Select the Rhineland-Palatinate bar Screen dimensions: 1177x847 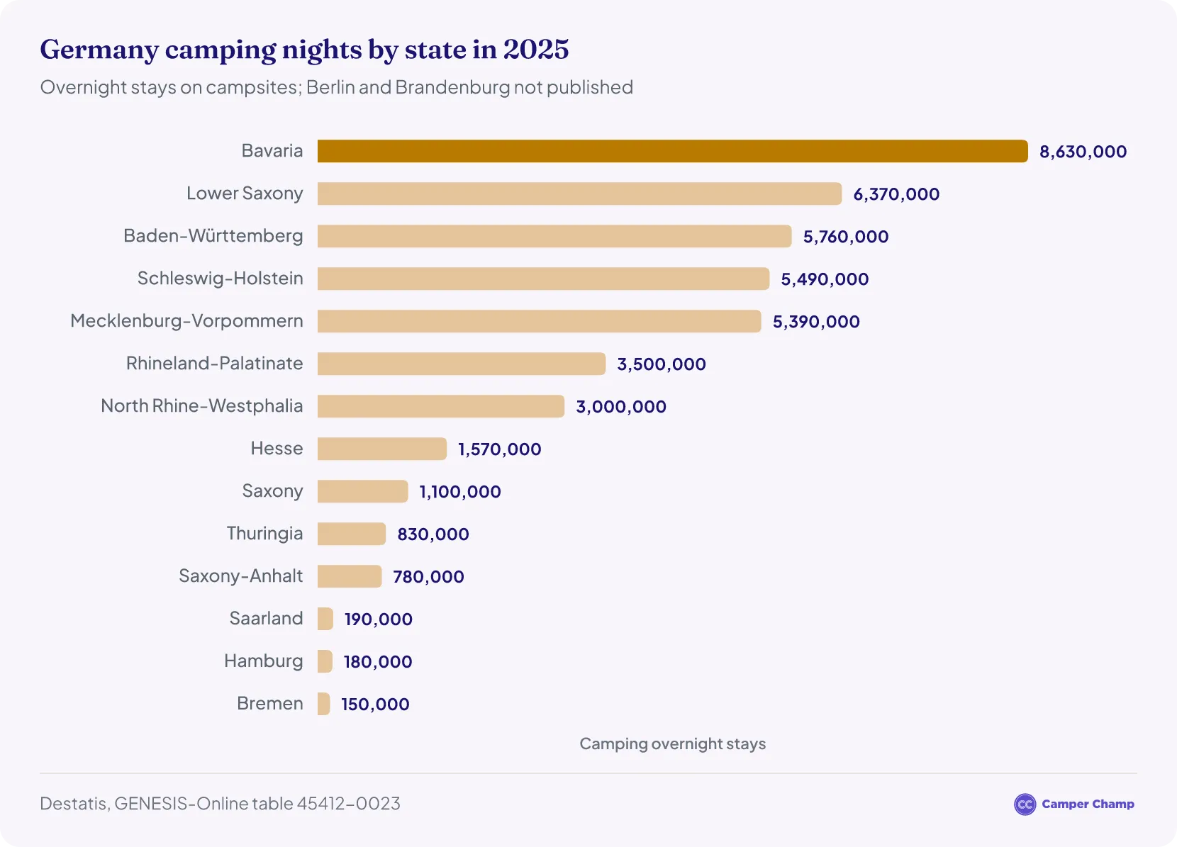click(462, 364)
